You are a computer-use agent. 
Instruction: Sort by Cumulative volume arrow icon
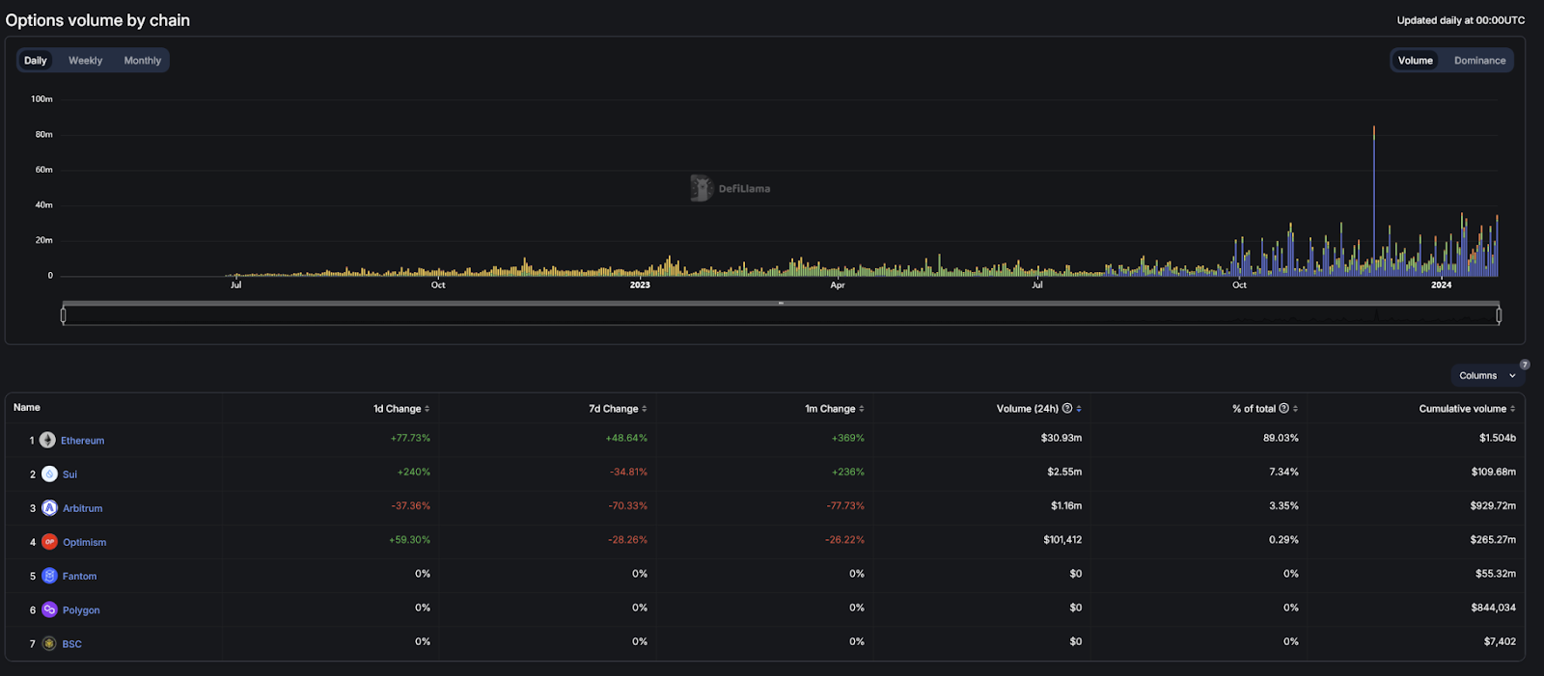click(1512, 409)
